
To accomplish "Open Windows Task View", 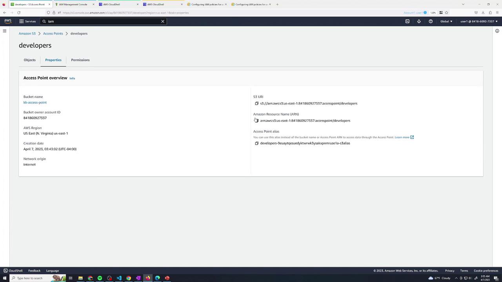I will [x=71, y=278].
